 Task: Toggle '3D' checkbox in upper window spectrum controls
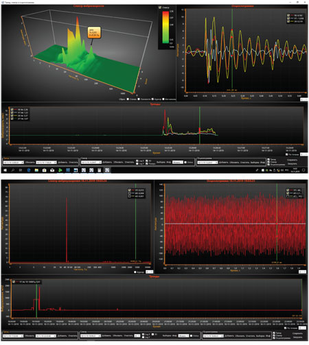click(146, 161)
